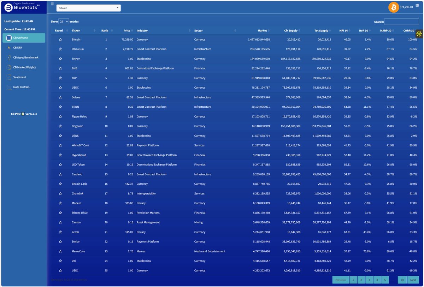Toggle the favorite star for Ethereum
This screenshot has height=287, width=424.
tap(60, 49)
